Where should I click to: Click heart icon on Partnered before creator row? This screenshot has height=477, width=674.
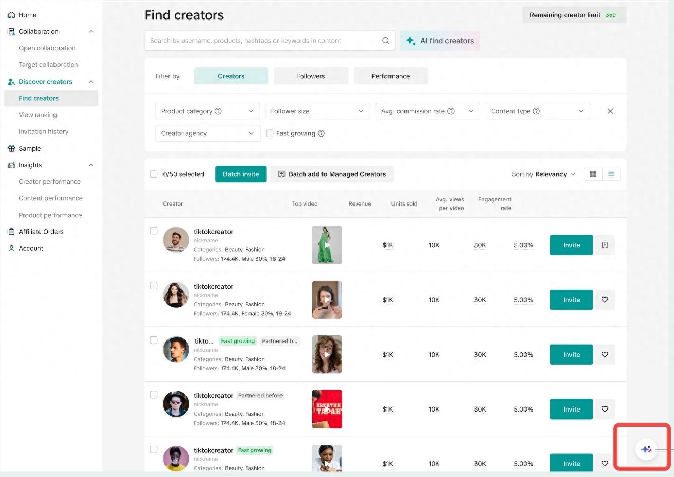[605, 409]
